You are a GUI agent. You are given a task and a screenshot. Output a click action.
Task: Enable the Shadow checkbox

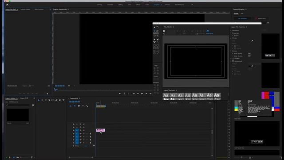233,59
